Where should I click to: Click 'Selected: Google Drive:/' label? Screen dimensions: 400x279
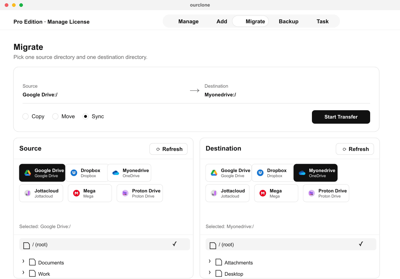(x=45, y=227)
